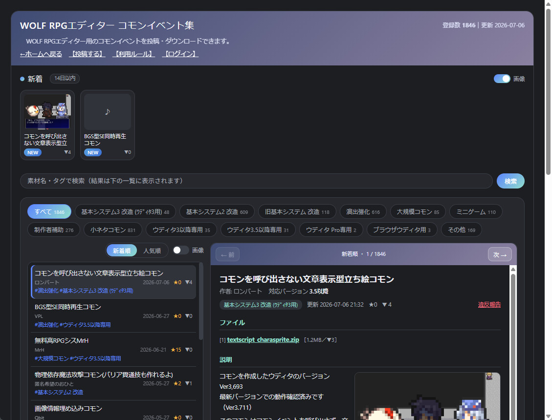
Task: Click the 作者: ロンパート author text
Action: click(241, 291)
